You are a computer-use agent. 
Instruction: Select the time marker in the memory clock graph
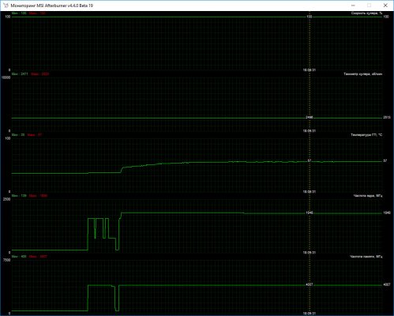[310, 314]
